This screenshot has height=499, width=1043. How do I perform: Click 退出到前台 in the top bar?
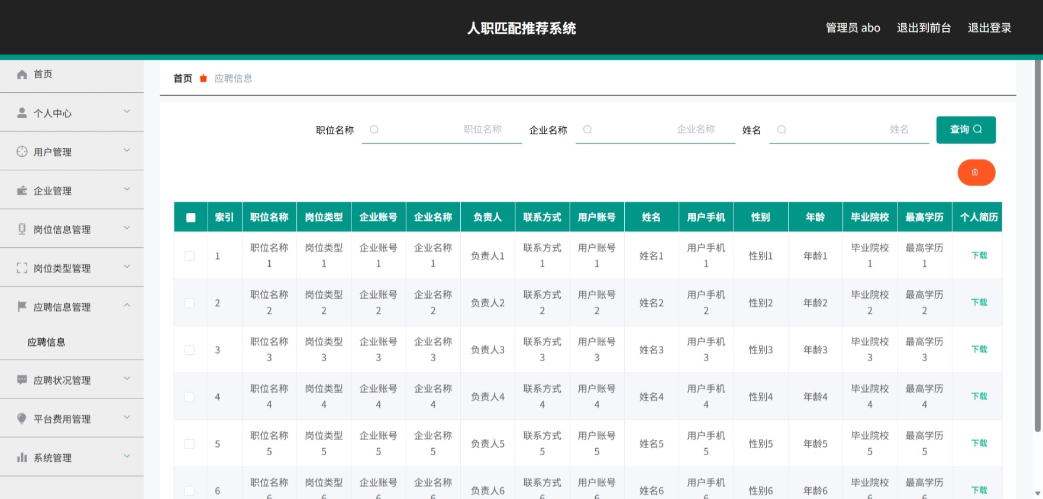coord(923,28)
